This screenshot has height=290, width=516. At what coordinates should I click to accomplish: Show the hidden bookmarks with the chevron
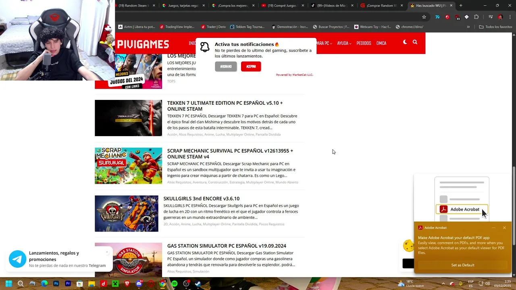[468, 27]
